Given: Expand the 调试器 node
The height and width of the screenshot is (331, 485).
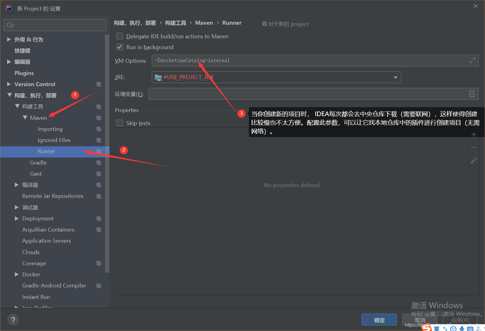Looking at the screenshot, I should tap(17, 207).
